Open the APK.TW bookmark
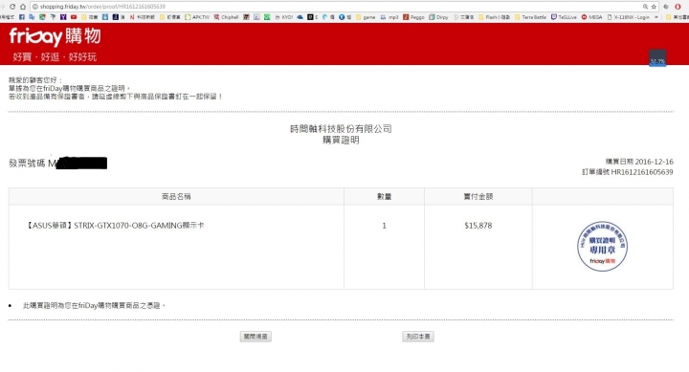 197,17
